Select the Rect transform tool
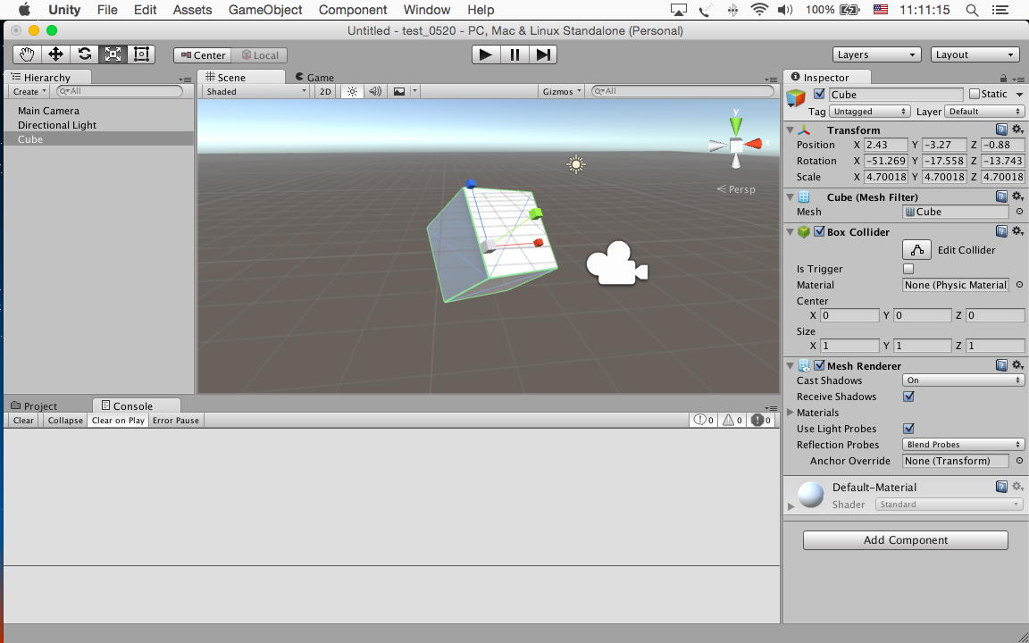The image size is (1029, 643). [141, 54]
